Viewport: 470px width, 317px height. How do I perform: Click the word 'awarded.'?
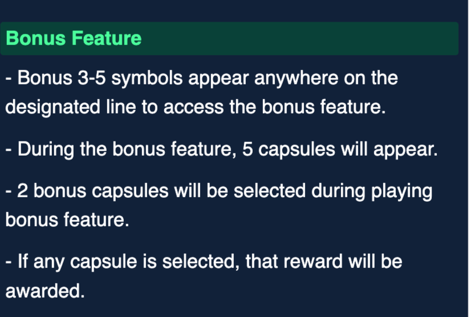tap(44, 291)
